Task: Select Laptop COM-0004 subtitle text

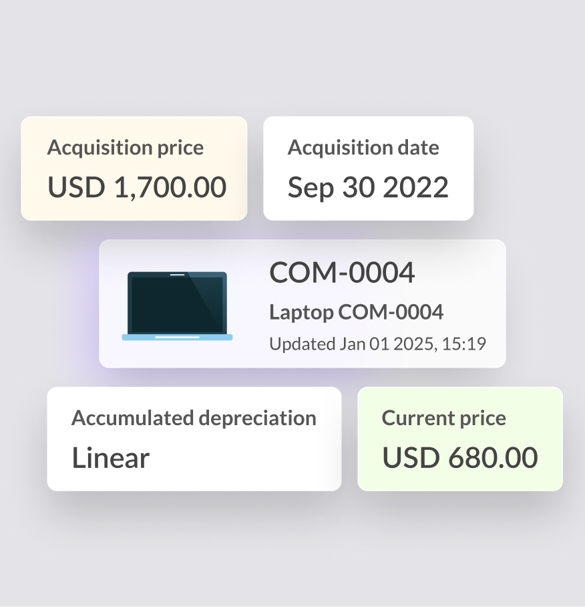Action: coord(357,312)
